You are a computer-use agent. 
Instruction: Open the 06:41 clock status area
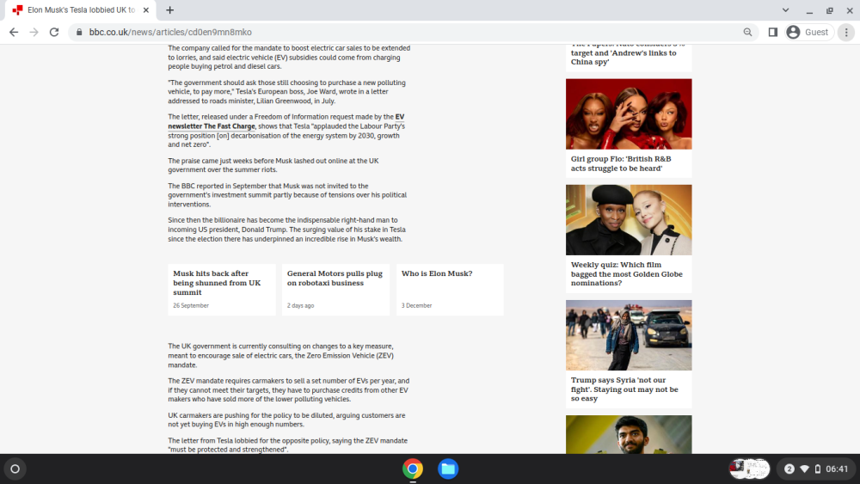pos(837,469)
